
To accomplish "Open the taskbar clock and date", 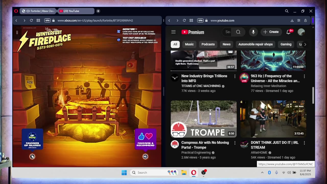I will pyautogui.click(x=305, y=172).
